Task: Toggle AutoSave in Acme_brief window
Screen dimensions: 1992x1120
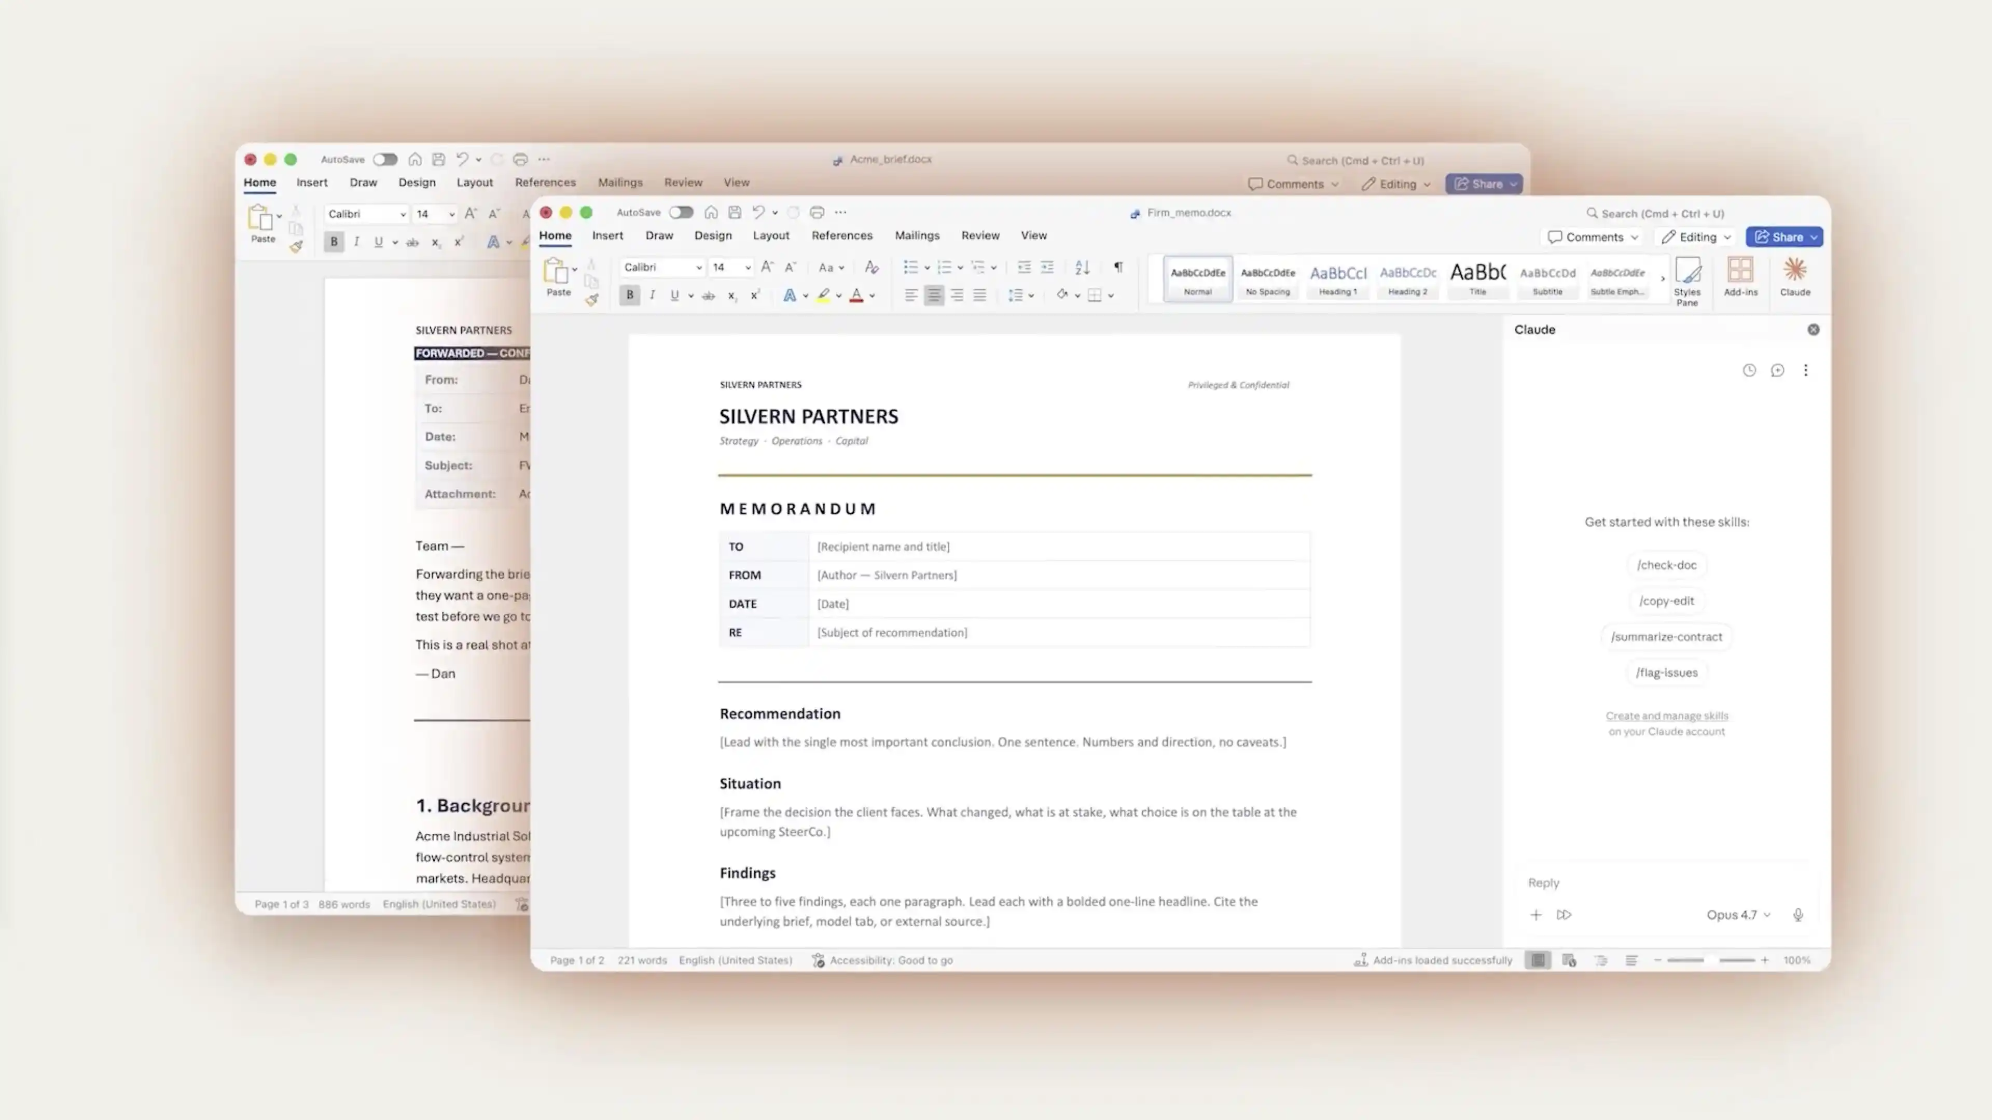Action: coord(384,159)
